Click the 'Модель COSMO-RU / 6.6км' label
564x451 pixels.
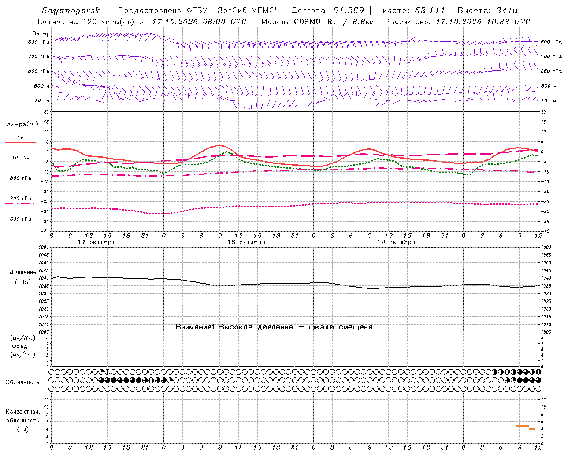317,22
